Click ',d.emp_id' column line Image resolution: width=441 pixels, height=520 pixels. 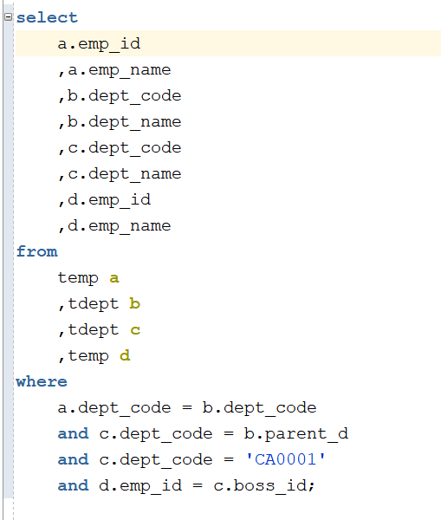(104, 200)
